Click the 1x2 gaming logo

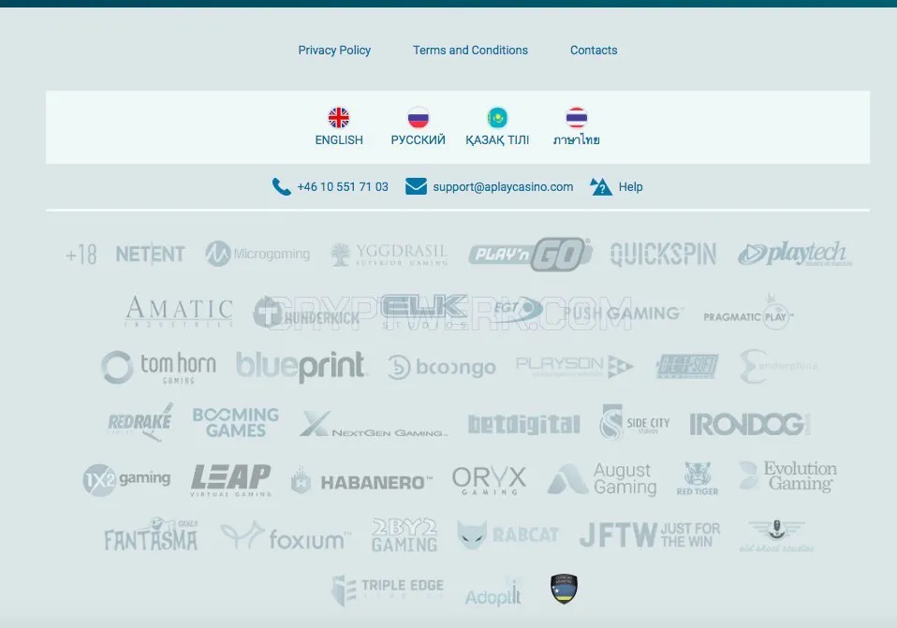(126, 479)
